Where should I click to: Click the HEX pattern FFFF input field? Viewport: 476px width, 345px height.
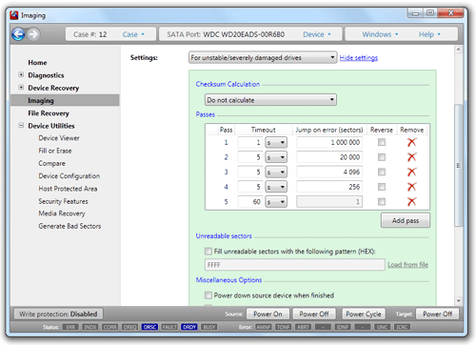(x=295, y=265)
